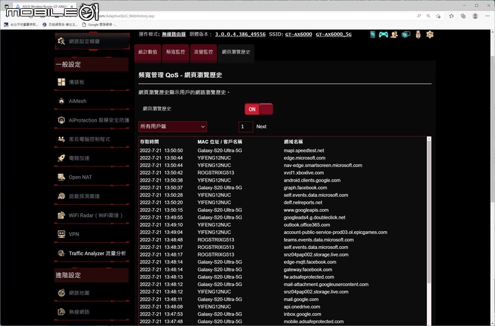The width and height of the screenshot is (495, 326).
Task: Add this page to favorites with the star-plus icon
Action: tap(438, 16)
